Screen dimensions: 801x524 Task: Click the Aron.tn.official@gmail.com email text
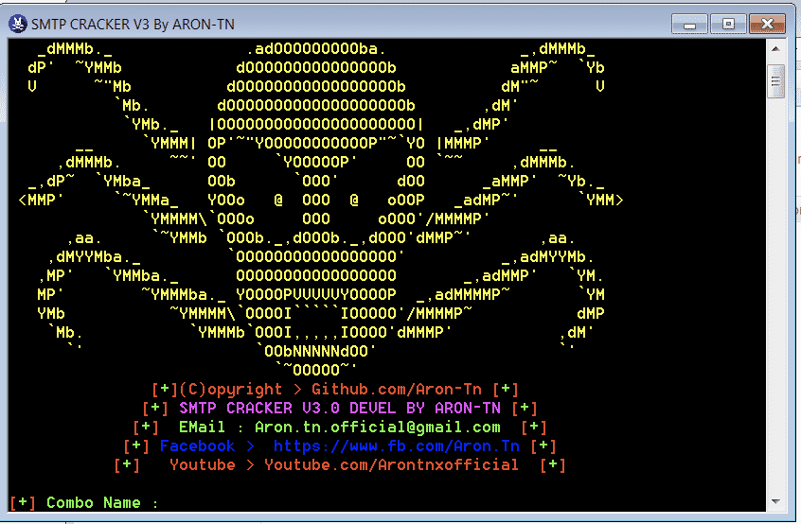[378, 428]
